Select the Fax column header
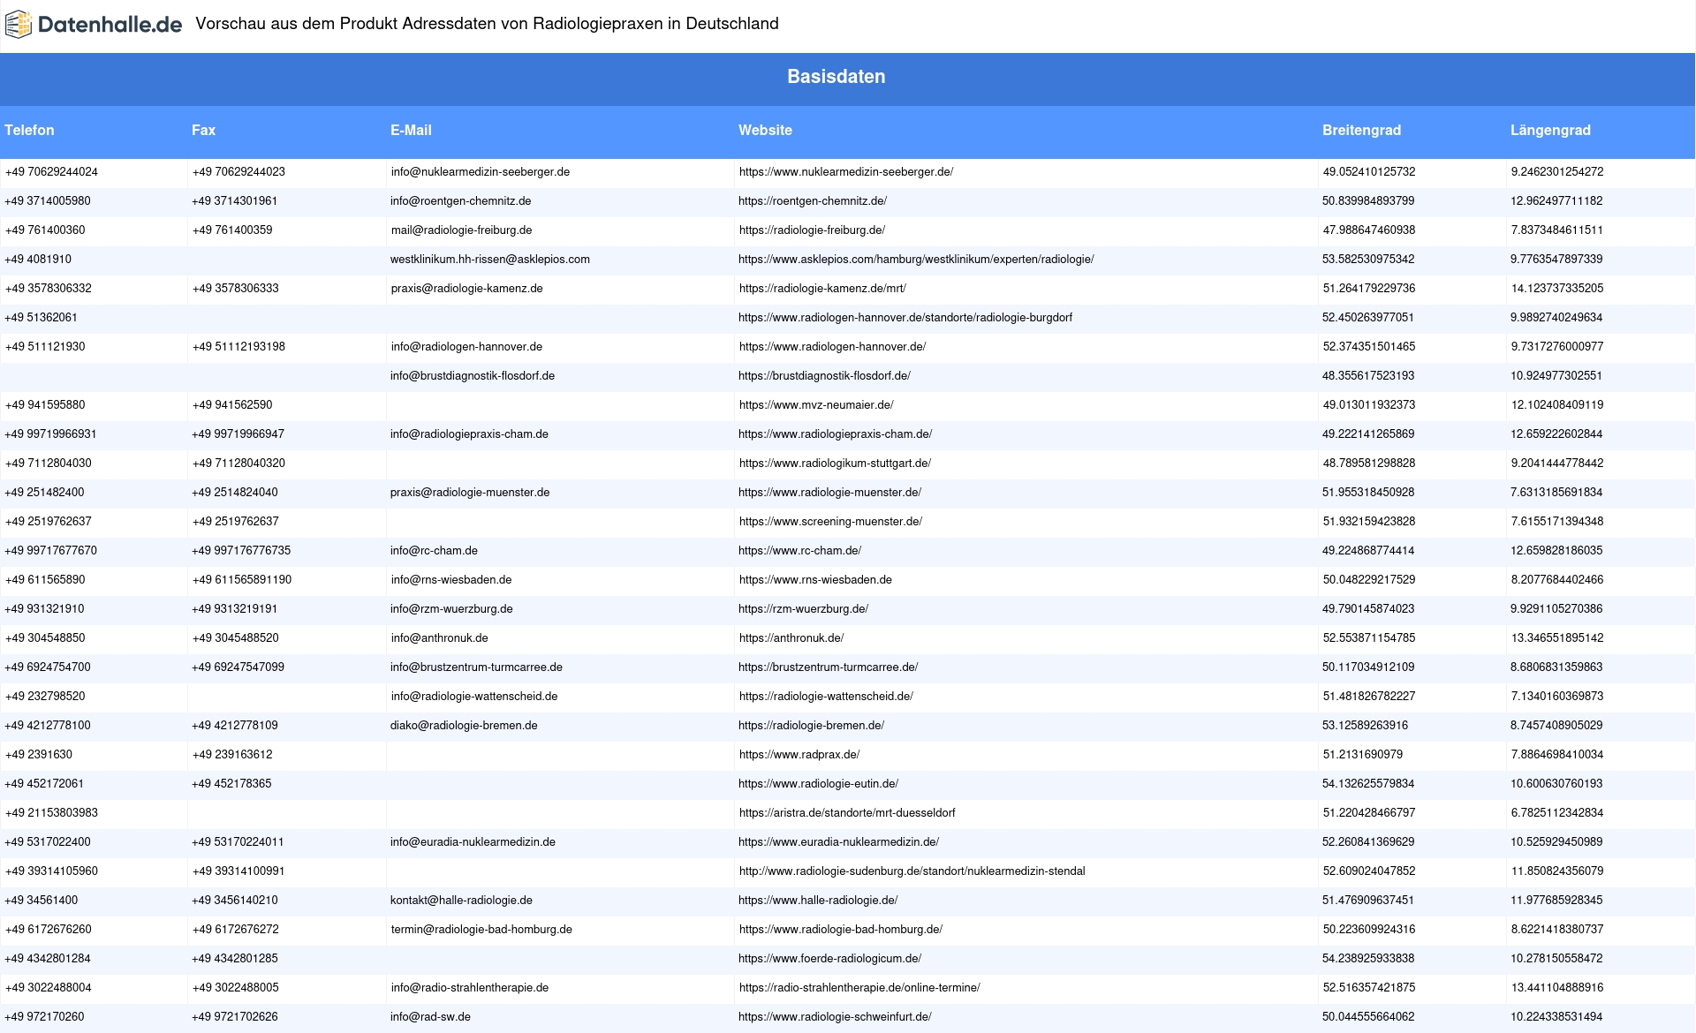Image resolution: width=1696 pixels, height=1033 pixels. (203, 131)
